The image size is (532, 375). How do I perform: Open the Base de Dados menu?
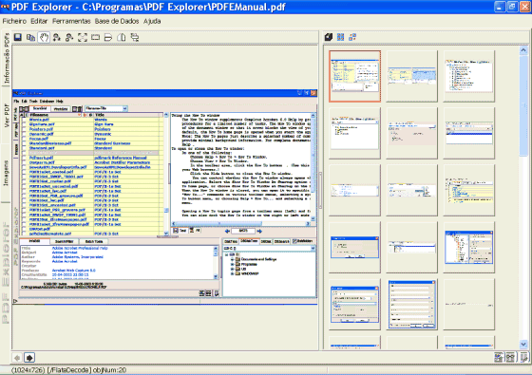coord(117,21)
